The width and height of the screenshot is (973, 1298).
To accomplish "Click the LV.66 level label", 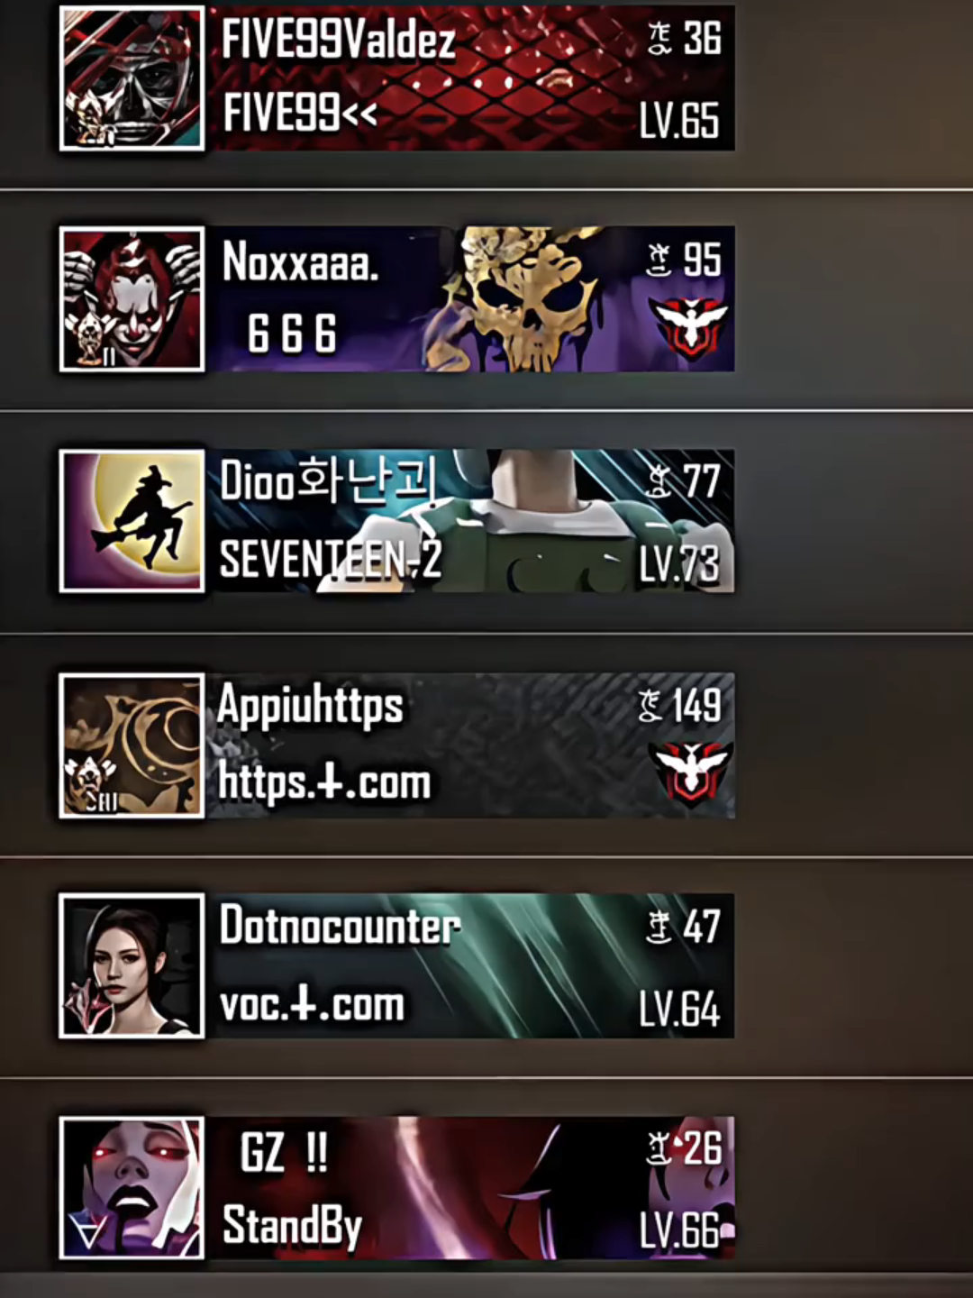I will tap(680, 1229).
